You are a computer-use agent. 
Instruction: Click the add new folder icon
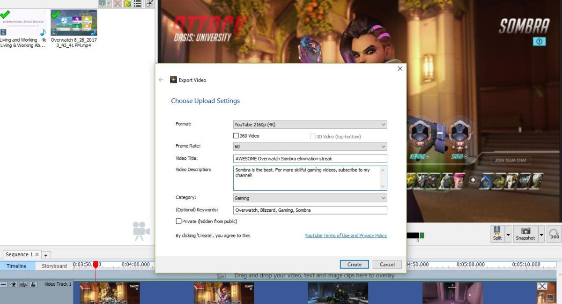tap(127, 3)
